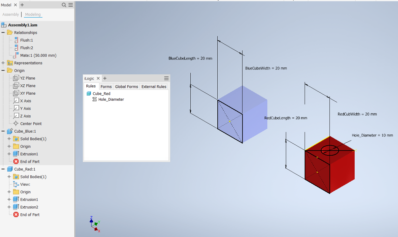Create a new browser tab via plus button

pos(22,5)
